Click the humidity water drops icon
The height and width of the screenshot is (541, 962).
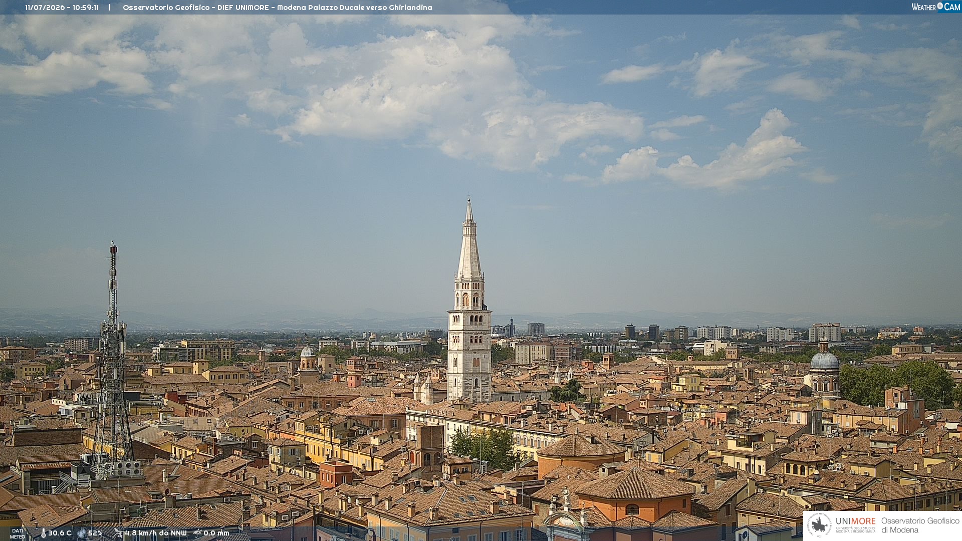82,533
